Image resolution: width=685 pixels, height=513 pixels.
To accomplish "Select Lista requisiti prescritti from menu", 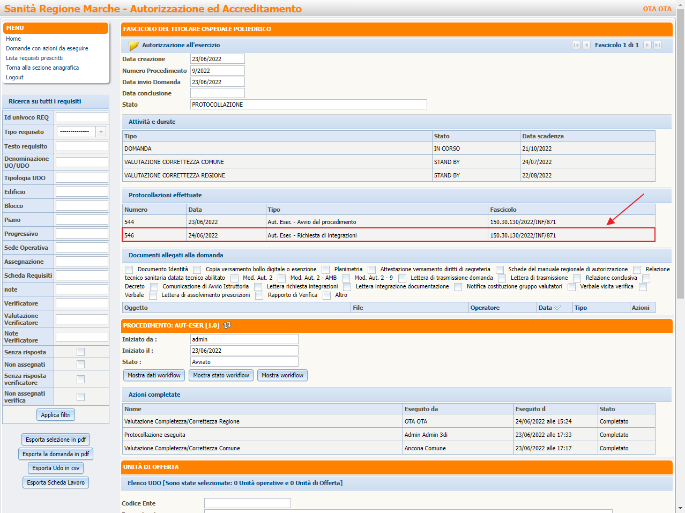I will (x=34, y=58).
